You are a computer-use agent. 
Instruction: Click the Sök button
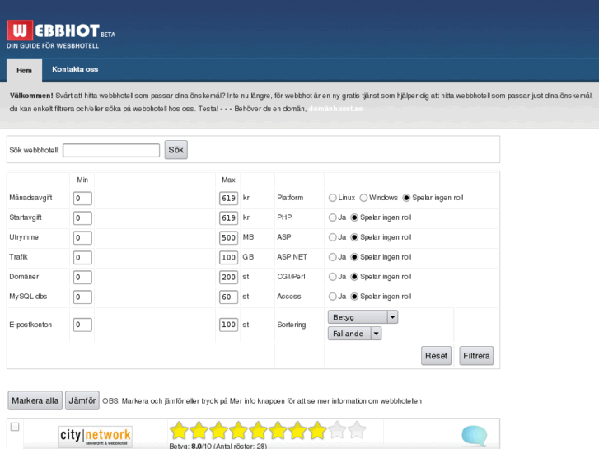click(176, 150)
